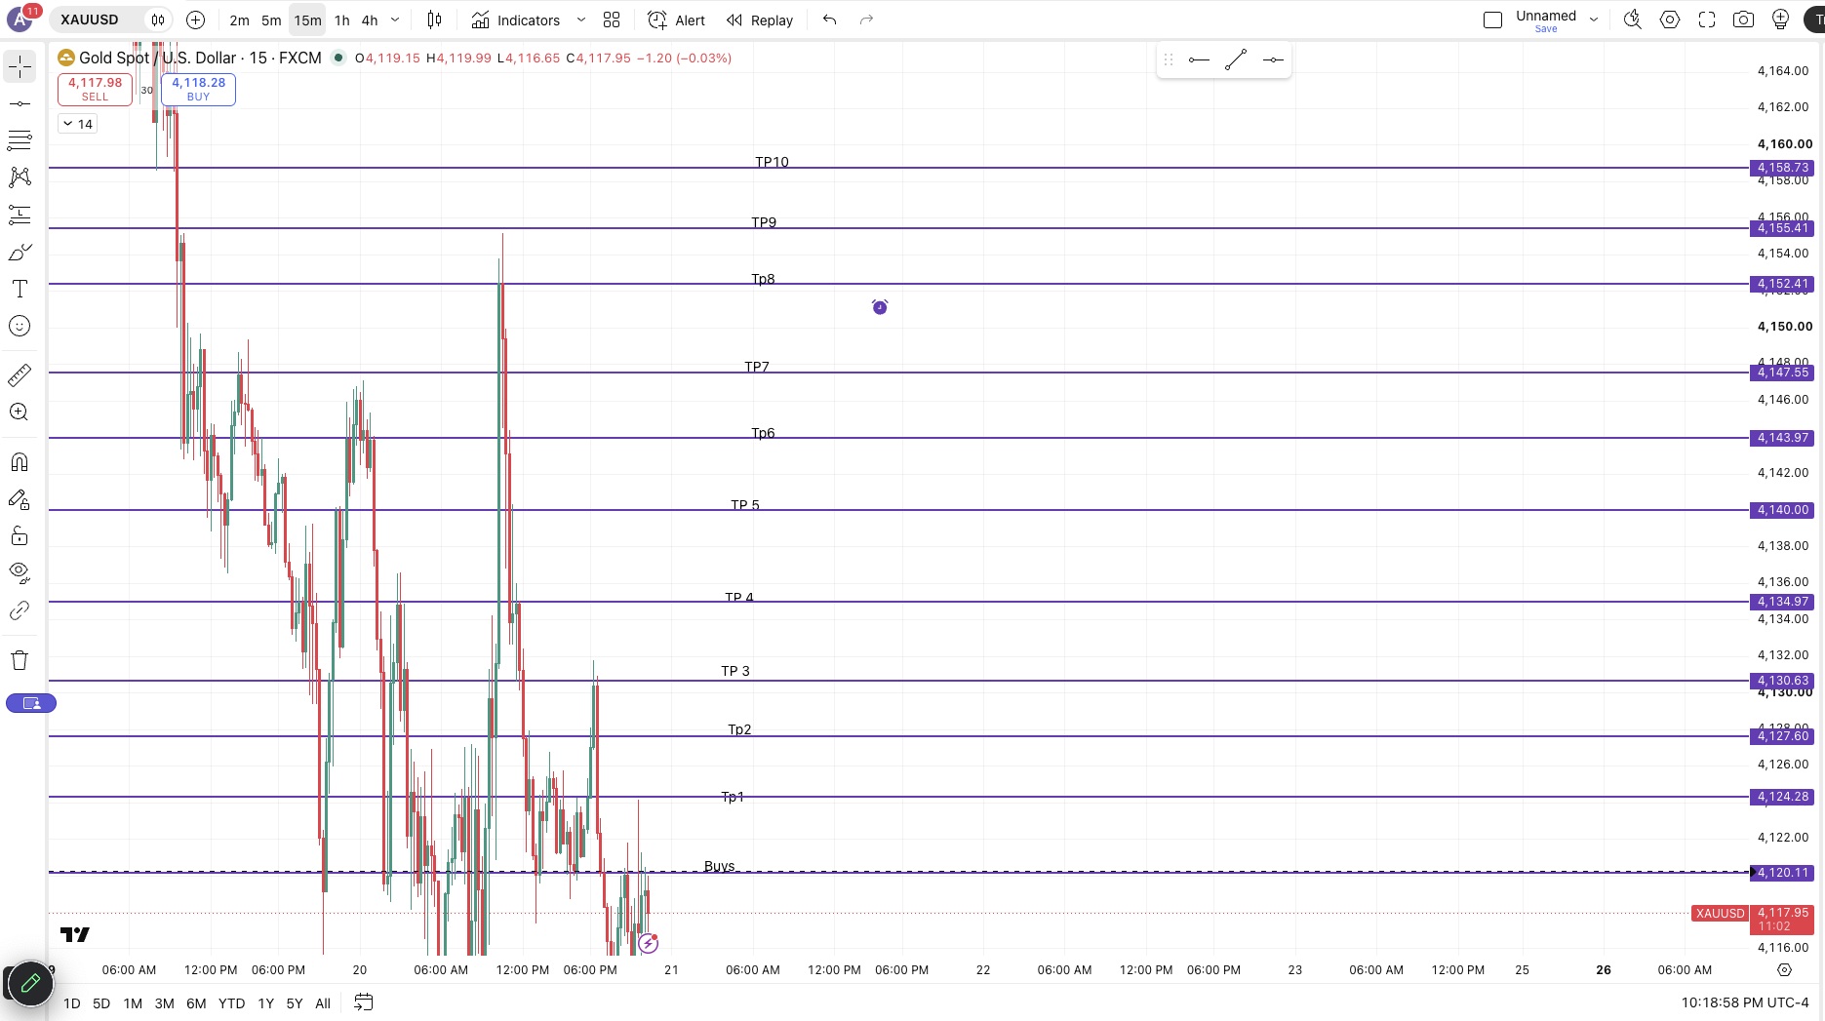This screenshot has height=1021, width=1825.
Task: Select the crosshair cursor tool
Action: (20, 66)
